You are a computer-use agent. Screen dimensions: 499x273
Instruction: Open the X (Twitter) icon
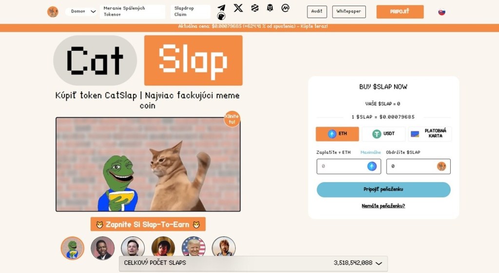click(x=238, y=8)
